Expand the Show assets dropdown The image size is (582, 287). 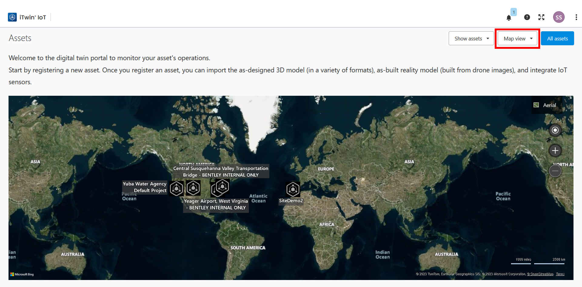tap(471, 38)
